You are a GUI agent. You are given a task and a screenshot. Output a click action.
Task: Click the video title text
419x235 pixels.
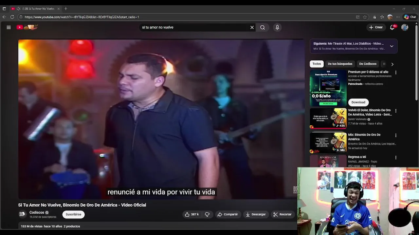pos(82,205)
